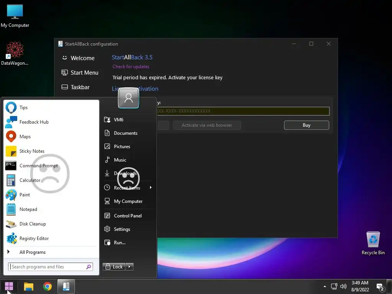Screen dimensions: 392x294
Task: Expand the Recent Items submenu arrow
Action: [151, 188]
